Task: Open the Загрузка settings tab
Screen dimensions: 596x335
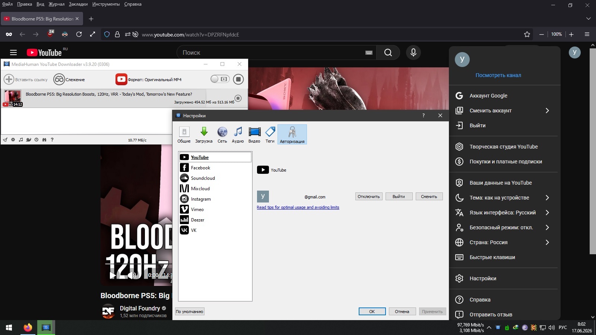Action: [x=204, y=134]
